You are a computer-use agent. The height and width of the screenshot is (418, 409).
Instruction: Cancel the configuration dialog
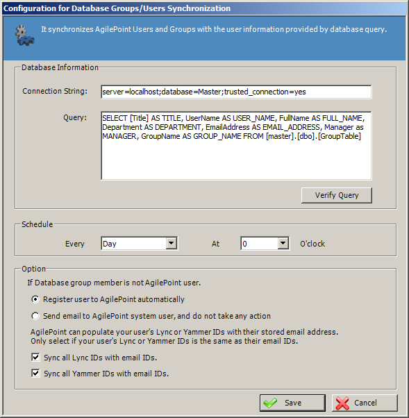pos(365,403)
